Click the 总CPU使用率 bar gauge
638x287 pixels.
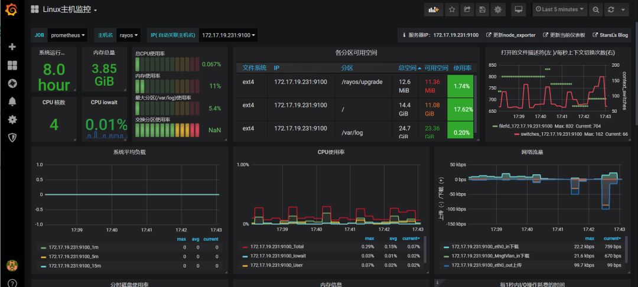click(167, 64)
